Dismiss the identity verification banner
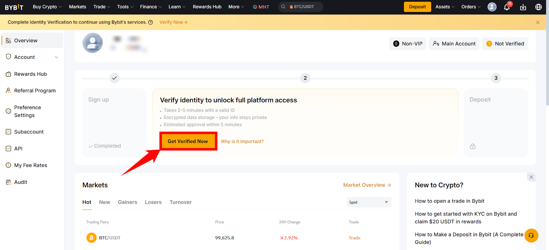 click(x=538, y=22)
